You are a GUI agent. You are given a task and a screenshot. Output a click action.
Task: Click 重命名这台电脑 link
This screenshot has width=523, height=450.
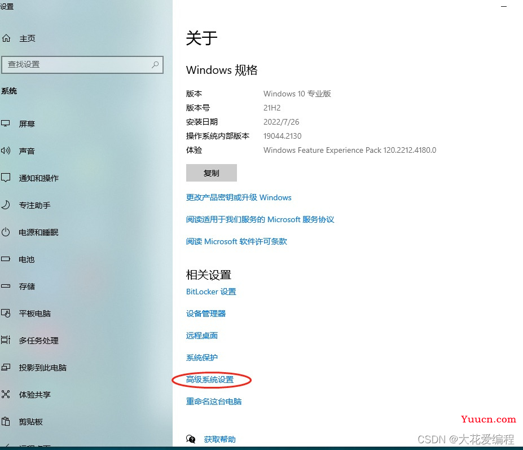point(214,402)
